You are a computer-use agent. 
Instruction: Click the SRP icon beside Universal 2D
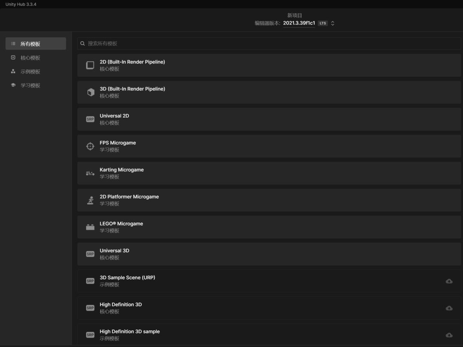point(90,119)
